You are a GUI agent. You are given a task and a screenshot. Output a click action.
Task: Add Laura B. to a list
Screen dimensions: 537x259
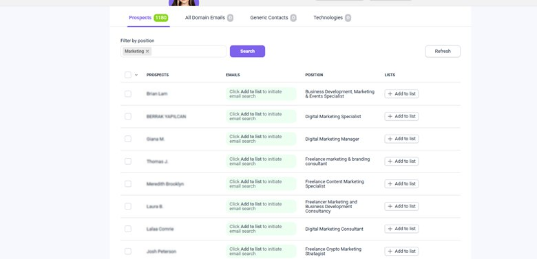tap(401, 206)
